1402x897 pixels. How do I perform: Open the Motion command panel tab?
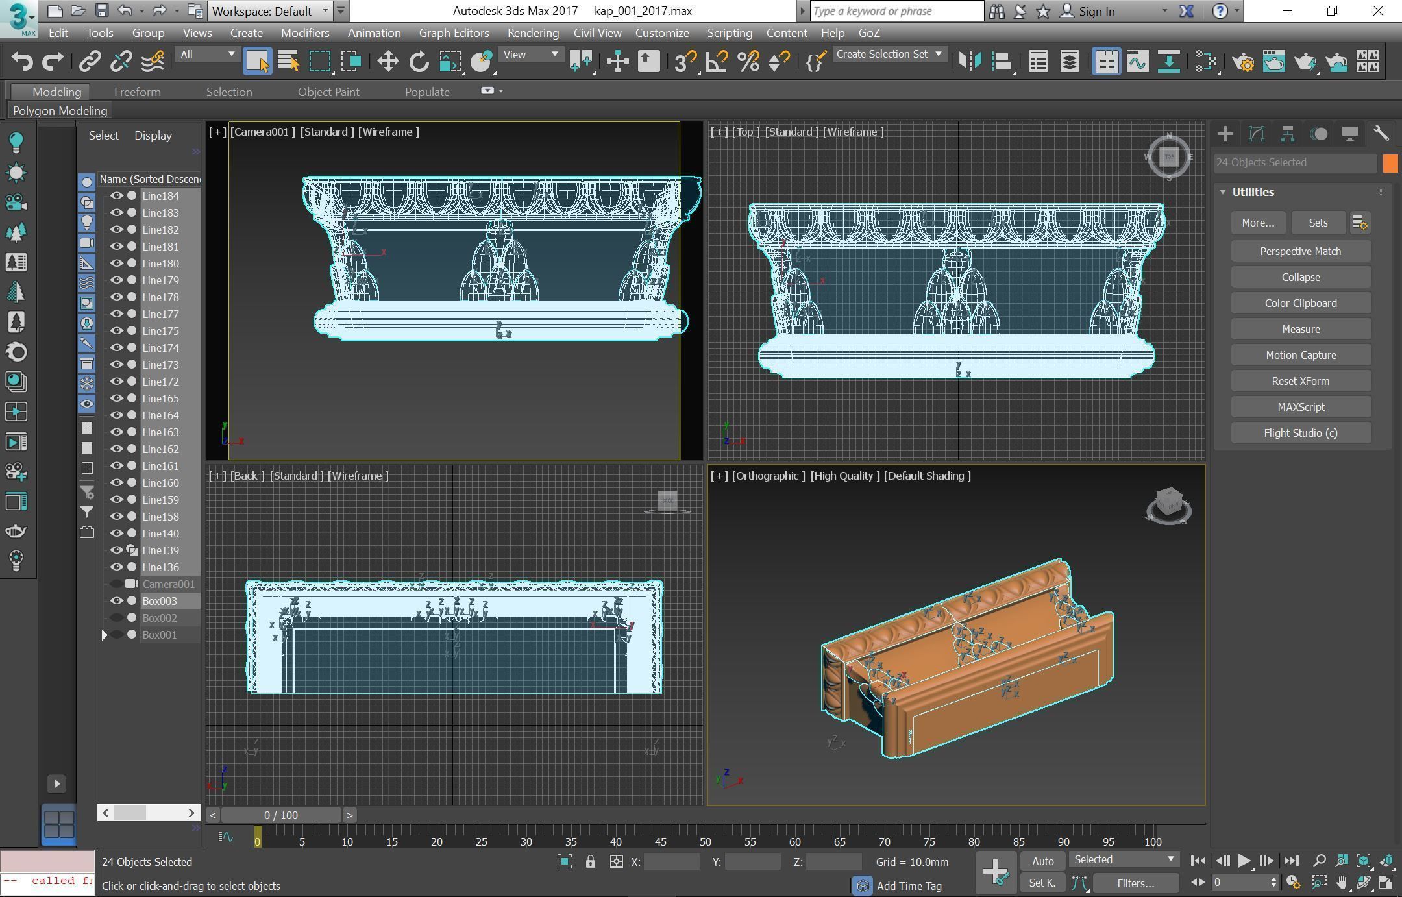pyautogui.click(x=1318, y=134)
